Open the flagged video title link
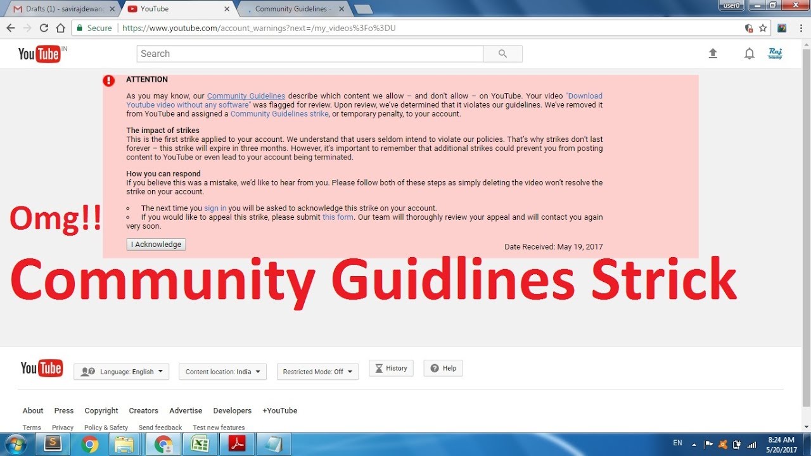Viewport: 811px width, 456px height. [364, 101]
